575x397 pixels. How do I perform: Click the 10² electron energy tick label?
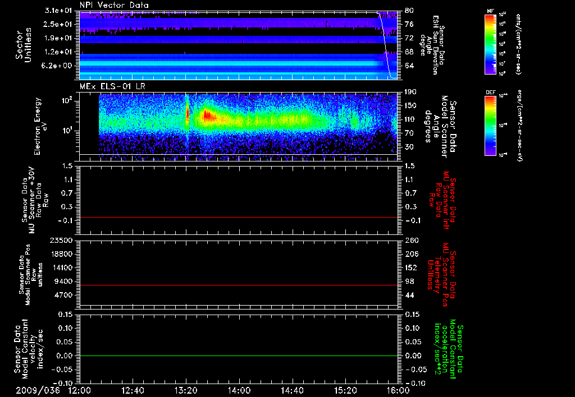click(66, 101)
